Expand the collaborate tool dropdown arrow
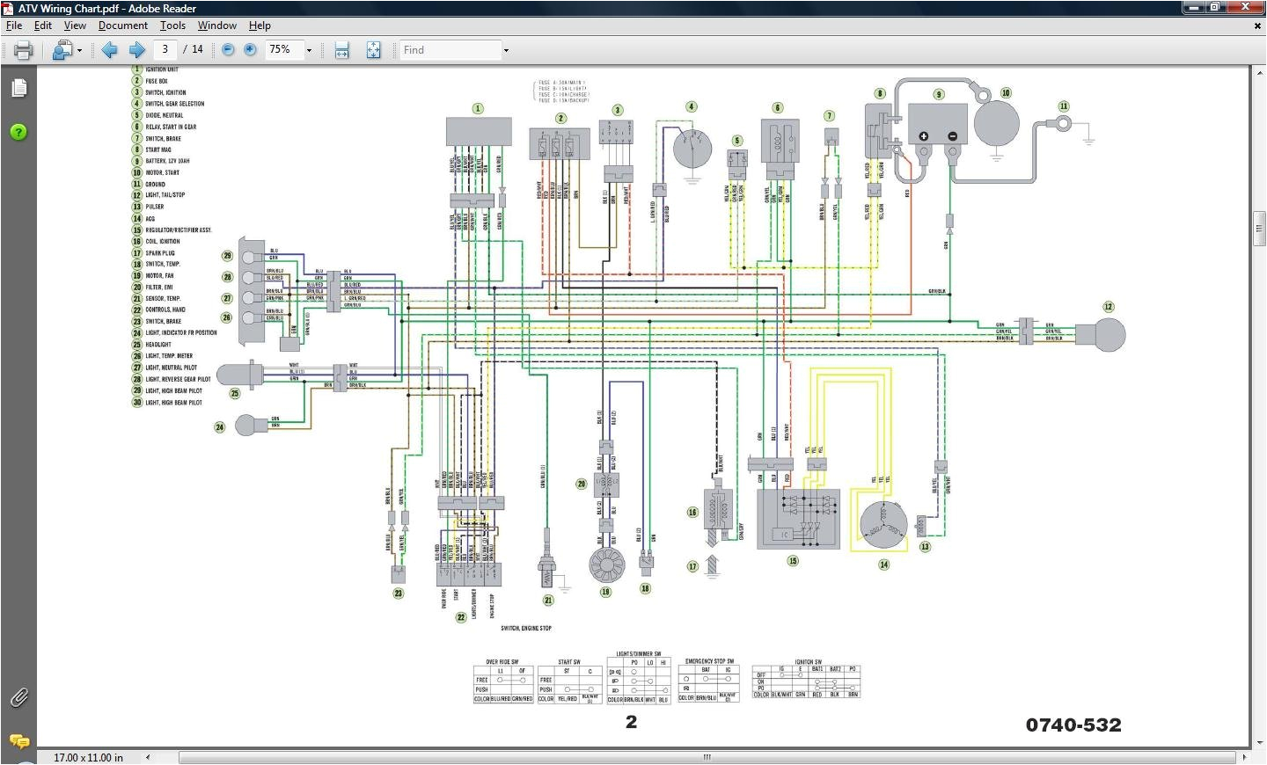Image resolution: width=1267 pixels, height=765 pixels. (79, 51)
